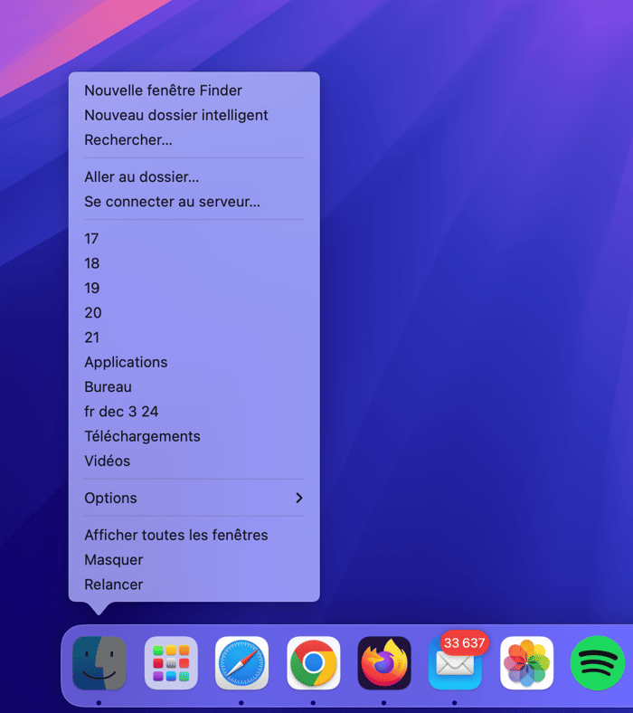This screenshot has height=713, width=633.
Task: Open recent folder 20
Action: click(x=194, y=313)
